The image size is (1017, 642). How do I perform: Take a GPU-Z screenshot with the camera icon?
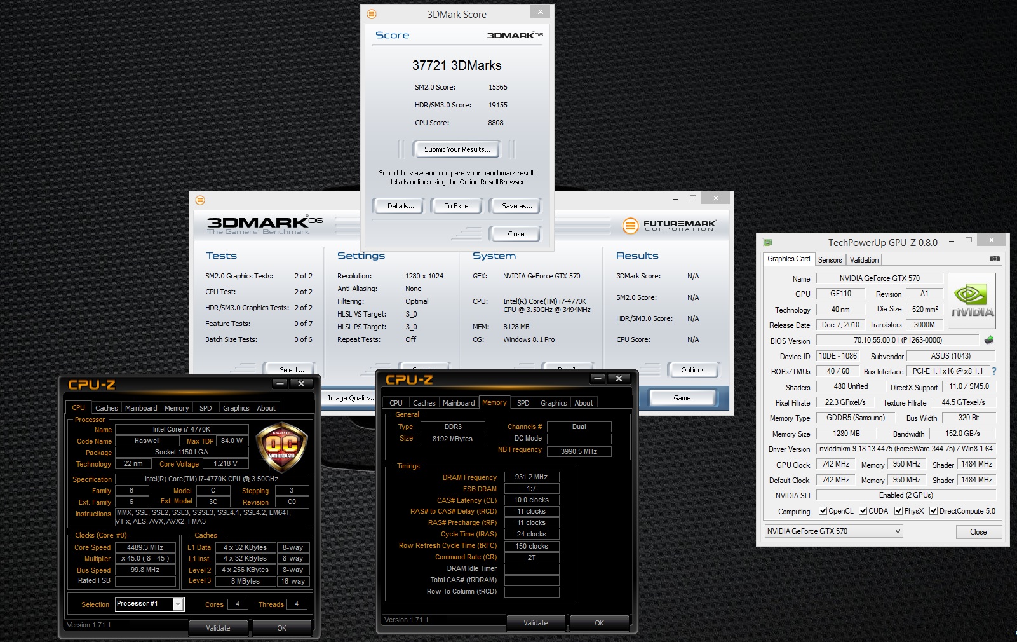pos(995,259)
